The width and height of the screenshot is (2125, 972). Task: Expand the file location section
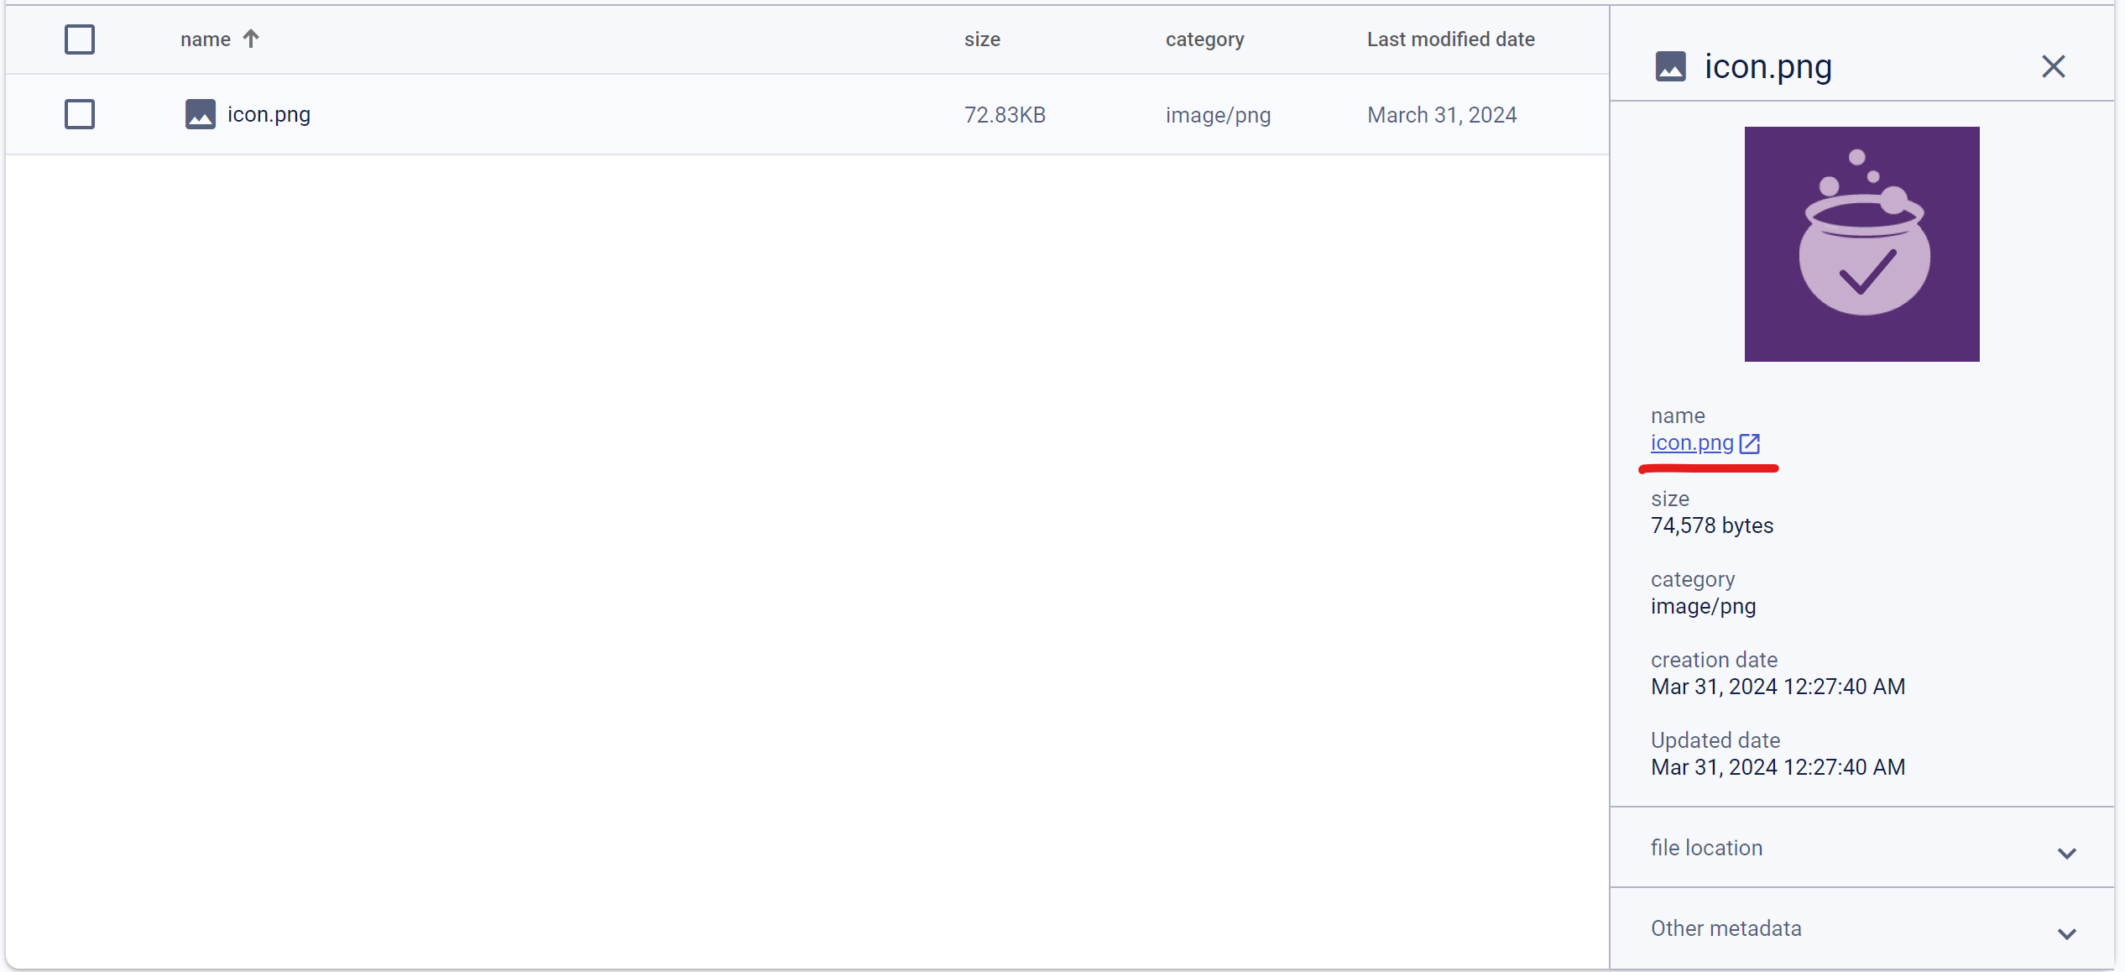[x=1861, y=848]
